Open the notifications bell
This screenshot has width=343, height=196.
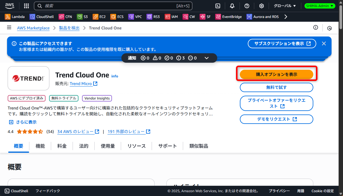[232, 6]
